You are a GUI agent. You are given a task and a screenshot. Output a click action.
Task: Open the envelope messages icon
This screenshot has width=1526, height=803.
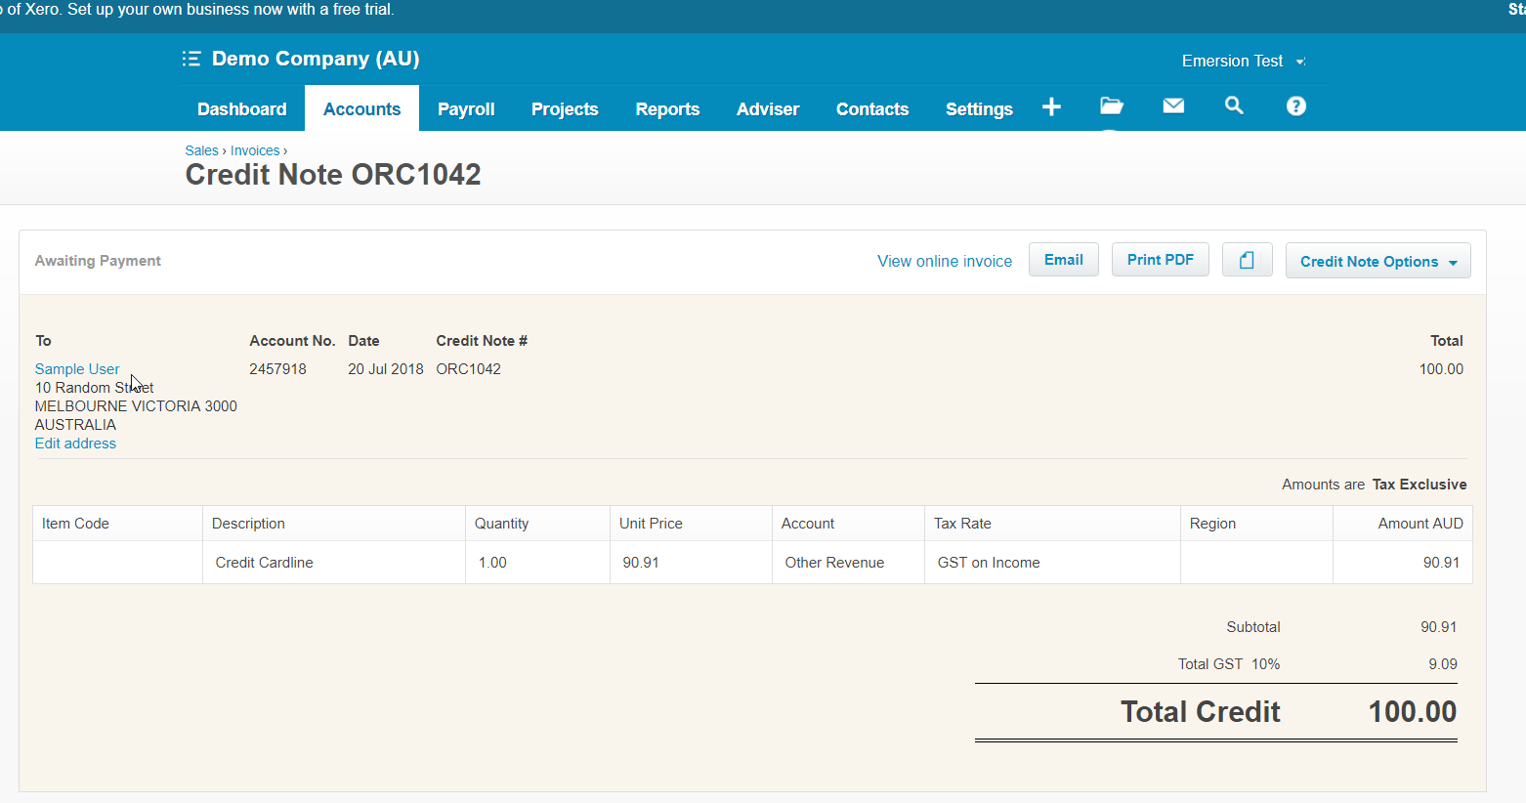(x=1173, y=106)
